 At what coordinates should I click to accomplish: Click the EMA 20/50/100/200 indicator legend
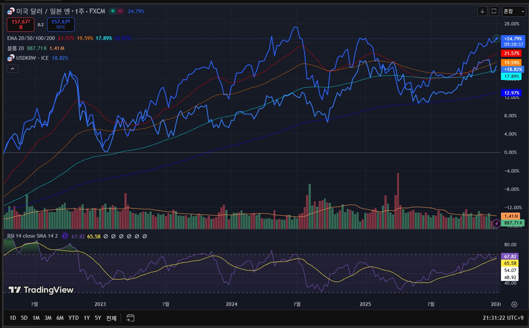pyautogui.click(x=31, y=38)
